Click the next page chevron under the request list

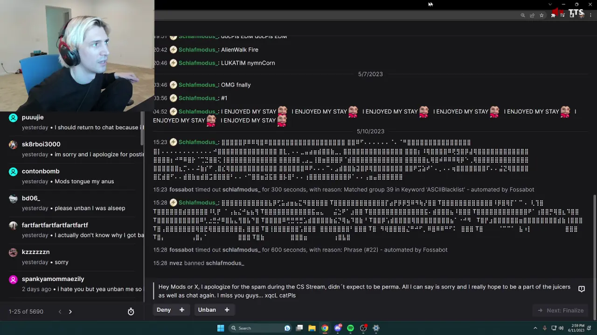[x=70, y=312]
